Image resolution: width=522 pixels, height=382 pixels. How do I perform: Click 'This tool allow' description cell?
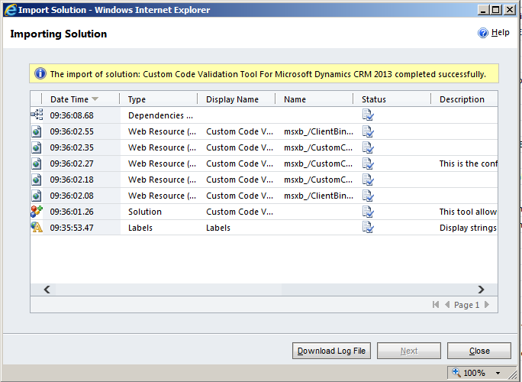(468, 212)
